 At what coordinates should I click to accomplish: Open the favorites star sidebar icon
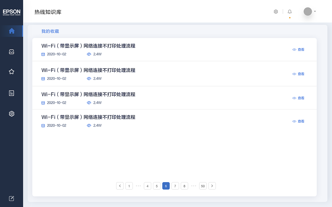(12, 72)
